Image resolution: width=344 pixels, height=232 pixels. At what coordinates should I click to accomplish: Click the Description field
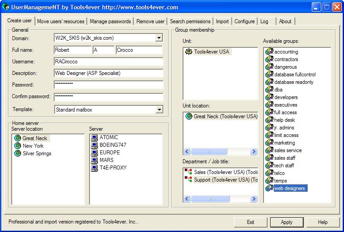[x=108, y=73]
